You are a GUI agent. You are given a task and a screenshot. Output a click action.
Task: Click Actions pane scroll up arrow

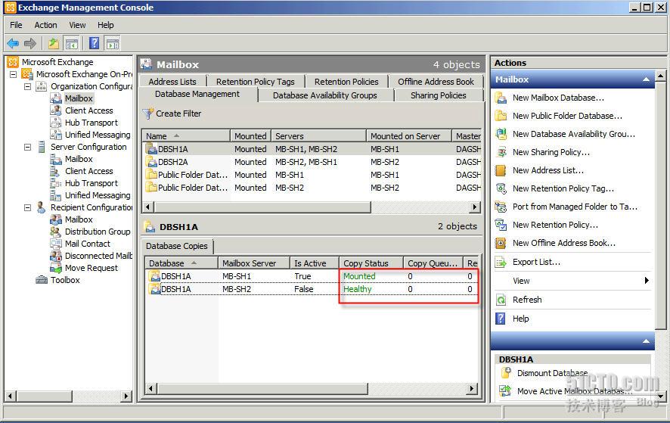click(661, 76)
